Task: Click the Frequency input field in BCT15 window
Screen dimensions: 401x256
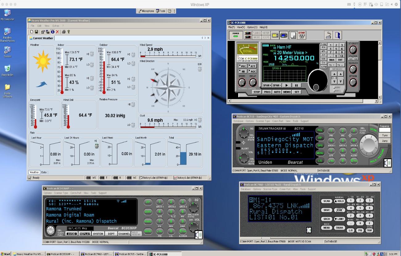Action: point(385,130)
